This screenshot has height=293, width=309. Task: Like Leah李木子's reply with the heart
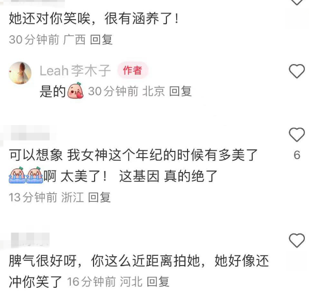tap(297, 71)
